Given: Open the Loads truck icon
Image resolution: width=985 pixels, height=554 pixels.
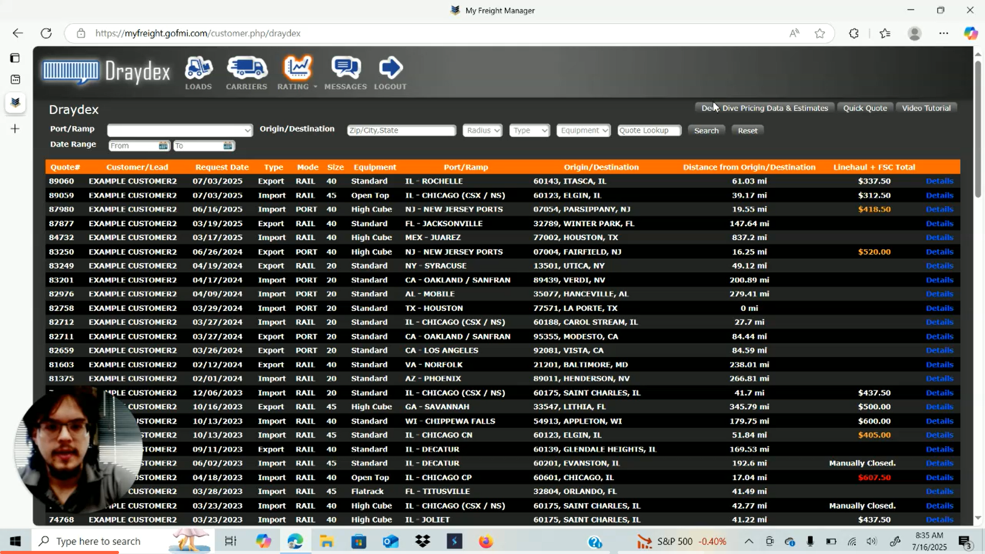Looking at the screenshot, I should coord(199,68).
